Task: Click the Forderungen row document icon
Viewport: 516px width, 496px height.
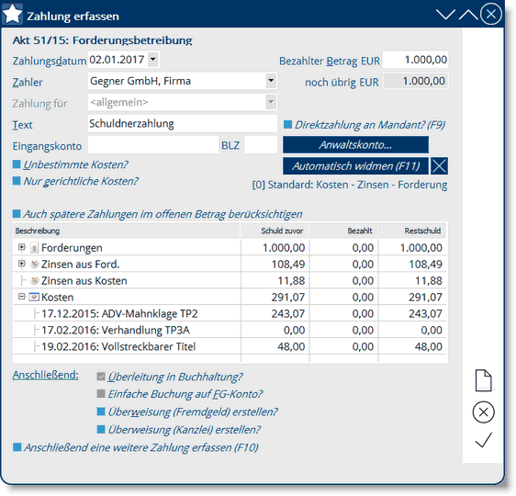Action: [x=34, y=247]
